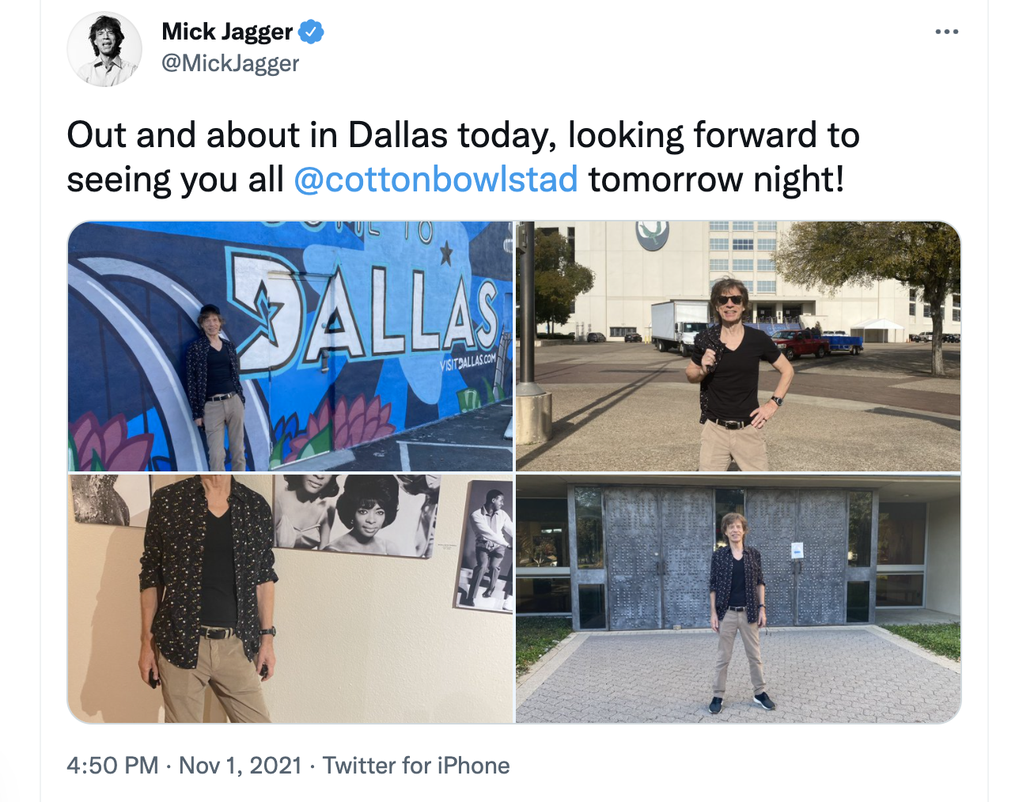Click the paper notice on metal doors

[x=797, y=550]
